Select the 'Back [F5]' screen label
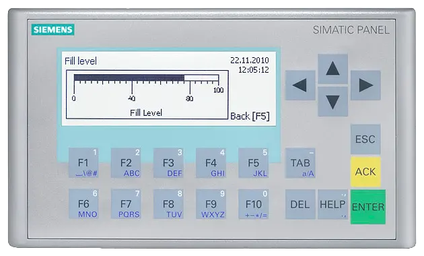The image size is (424, 256). (x=250, y=116)
